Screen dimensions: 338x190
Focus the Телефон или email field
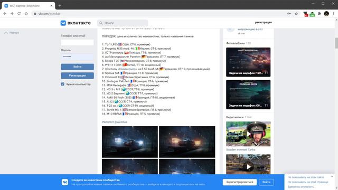point(77,42)
